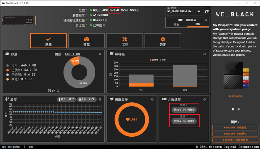Viewport: 260px width, 149px height.
Task: Click the 其他: 0.1 GB legend entry
Action: coord(19,79)
